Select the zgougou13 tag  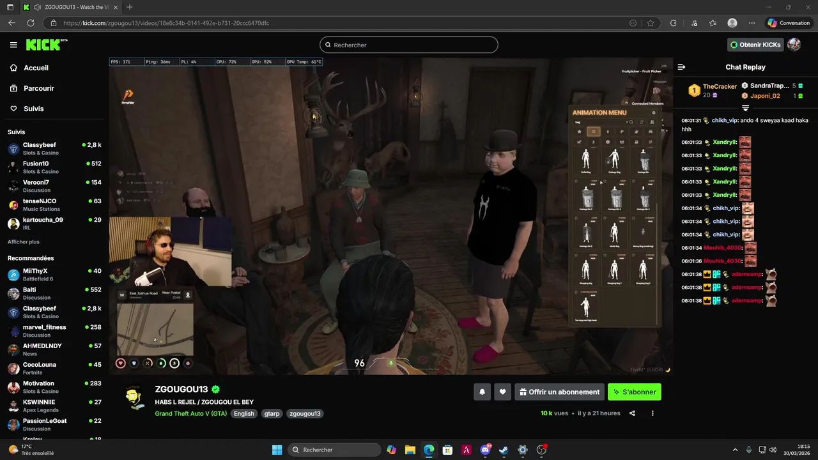tap(305, 413)
